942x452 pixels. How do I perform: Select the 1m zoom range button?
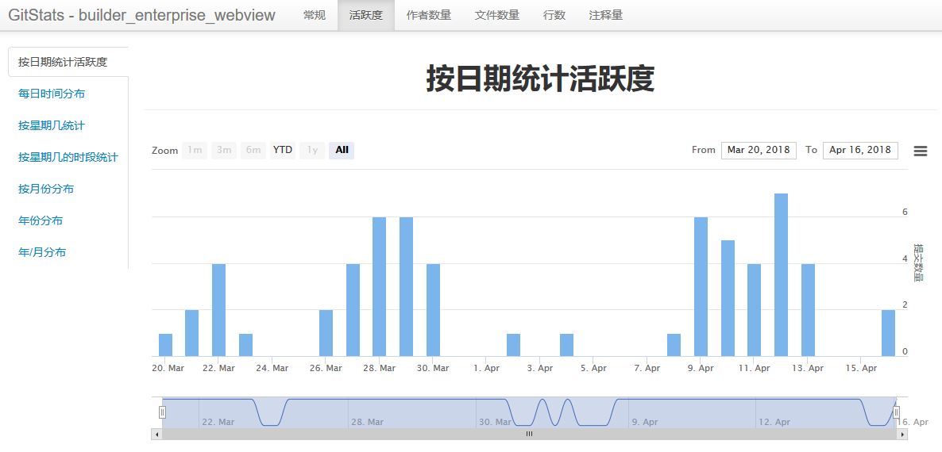click(195, 150)
